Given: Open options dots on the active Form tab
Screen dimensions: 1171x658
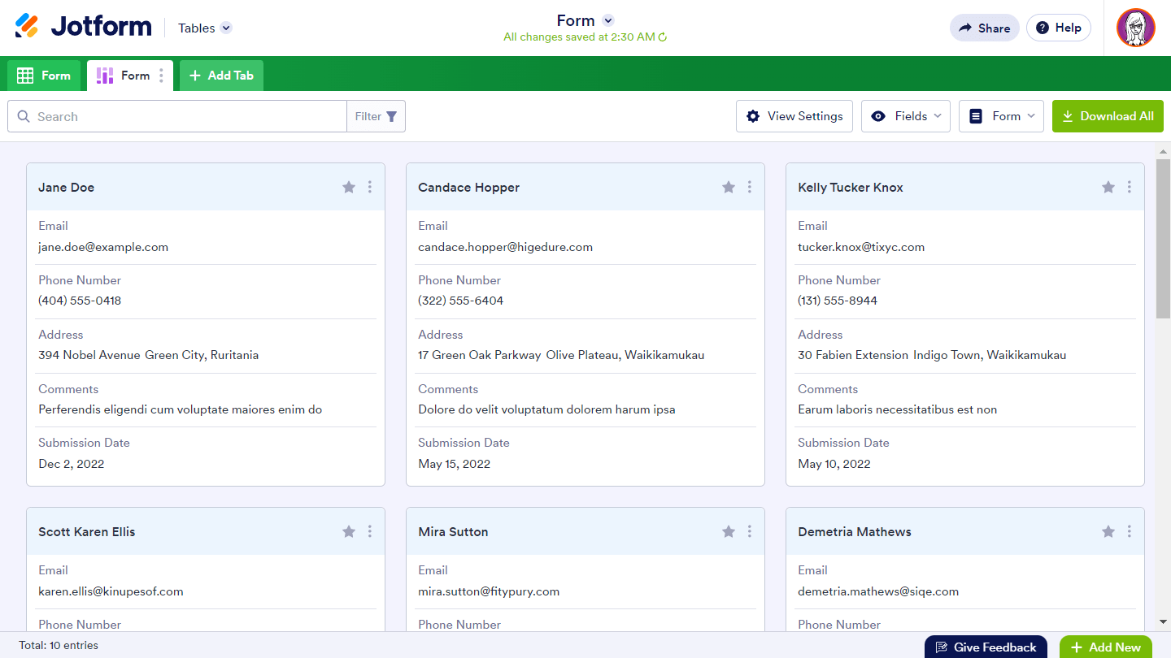Looking at the screenshot, I should (x=161, y=76).
